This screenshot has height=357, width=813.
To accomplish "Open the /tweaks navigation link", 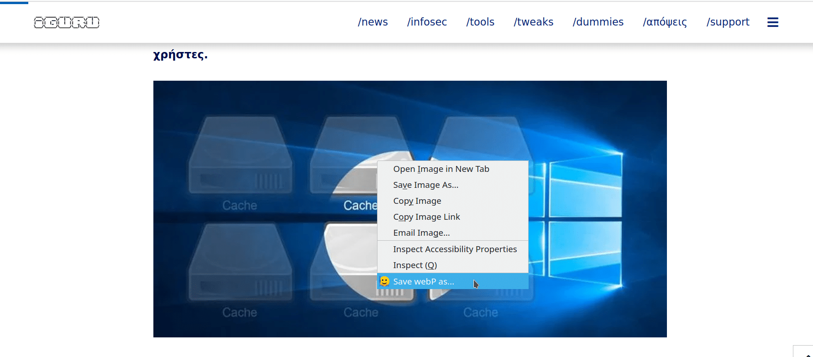I will [x=533, y=22].
